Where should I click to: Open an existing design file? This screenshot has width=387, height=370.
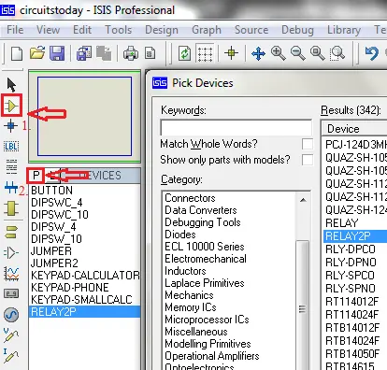pos(37,53)
